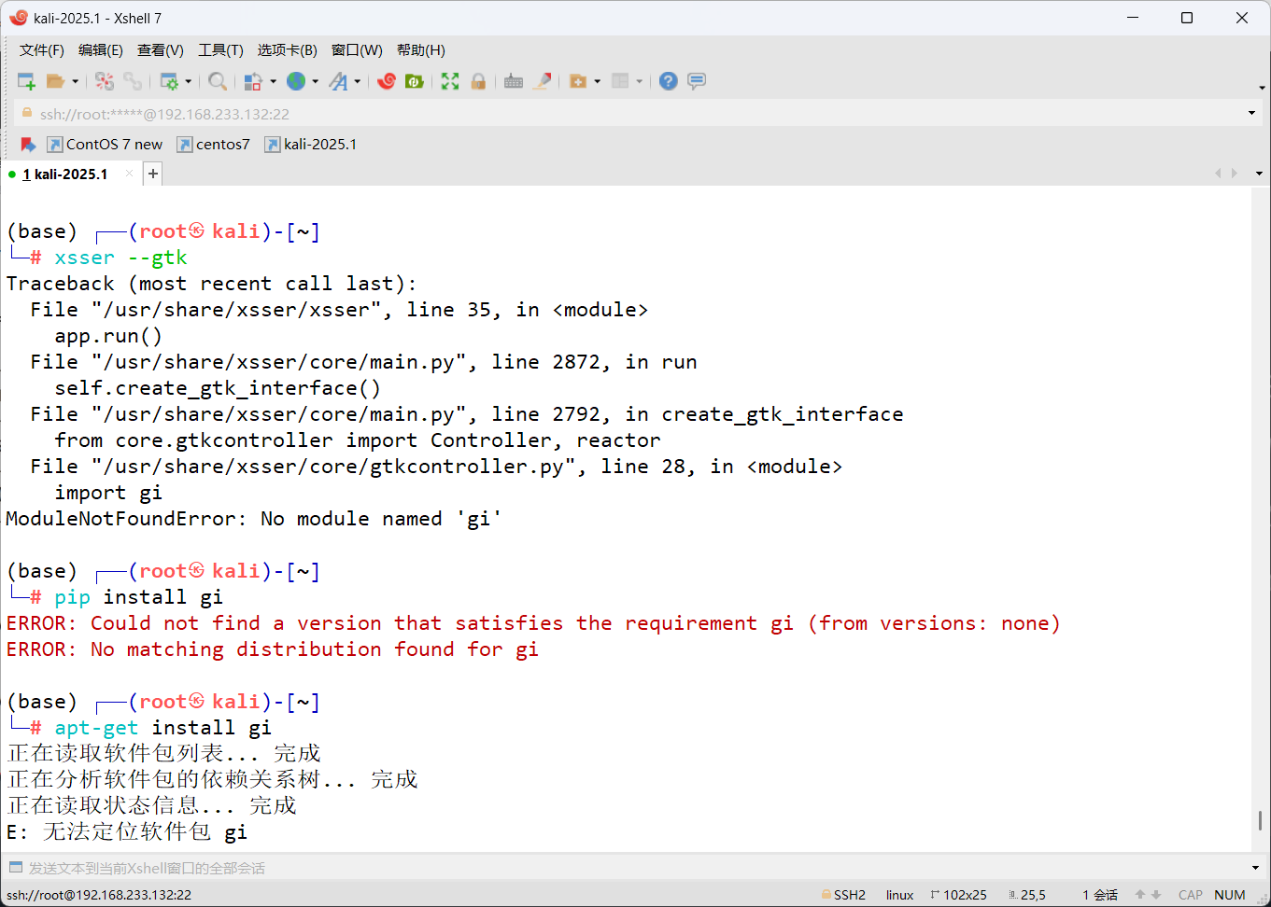
Task: Click the down arrow in status bar
Action: coord(1156,895)
